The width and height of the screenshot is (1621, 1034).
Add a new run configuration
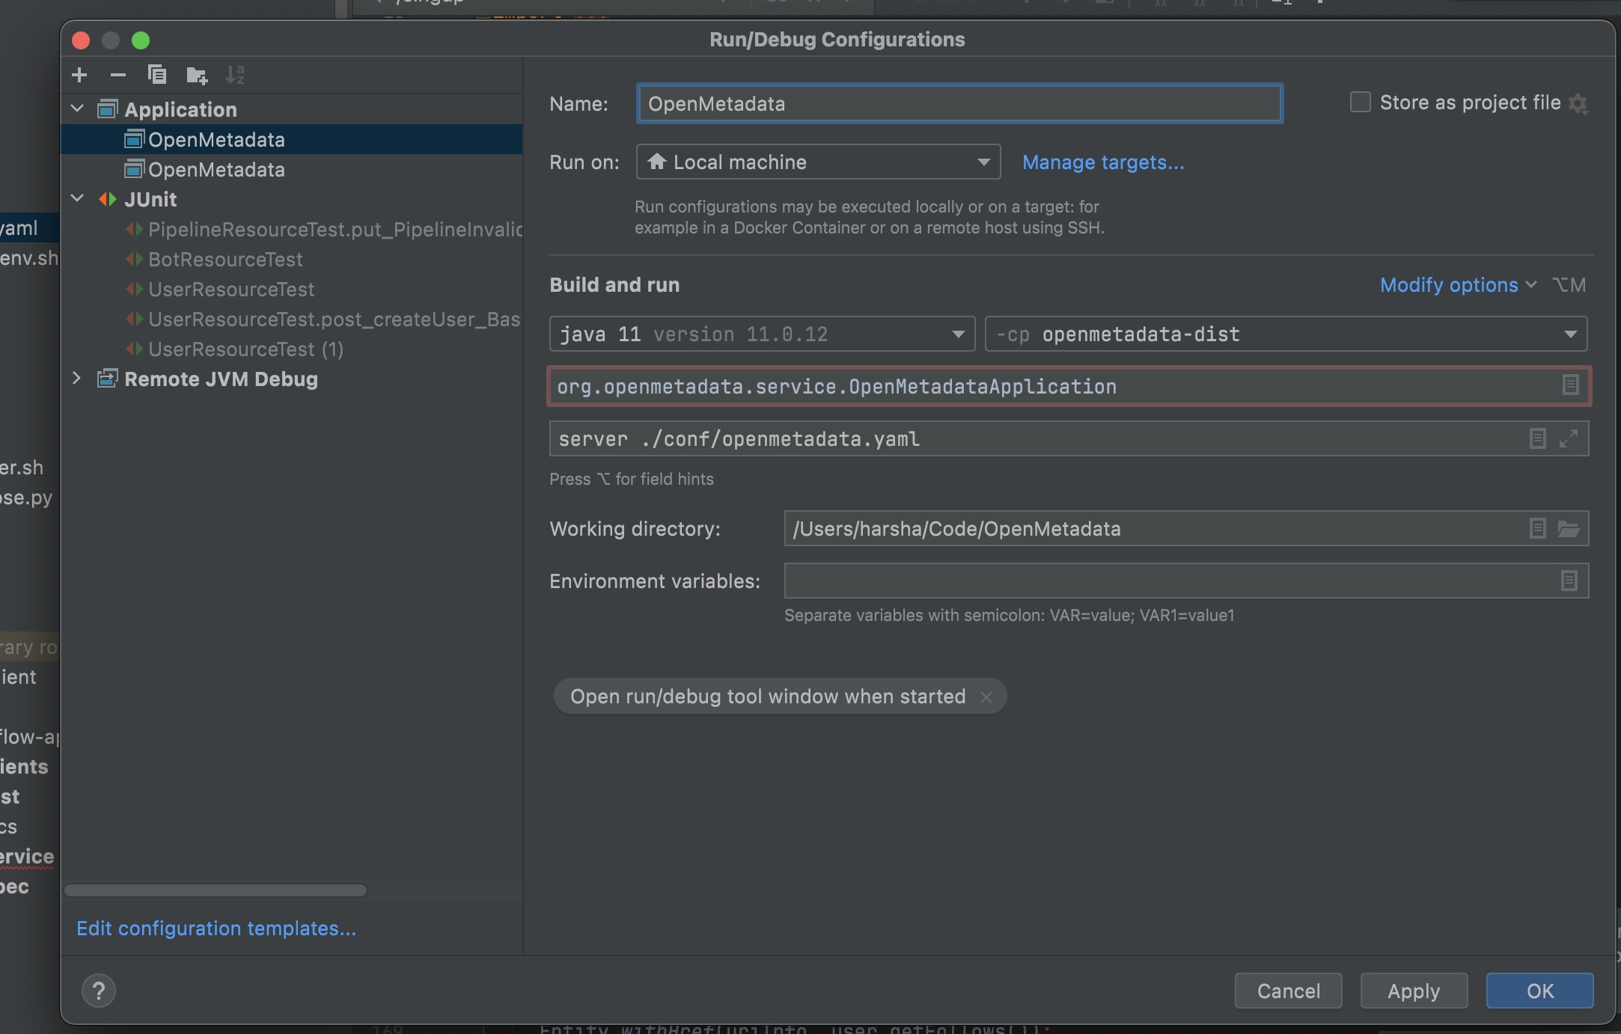coord(79,74)
